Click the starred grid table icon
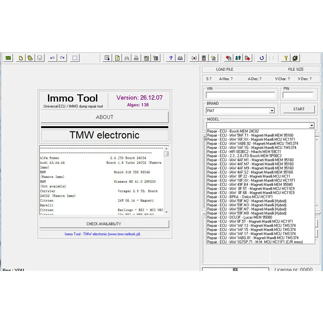This screenshot has height=323, width=323. 156,58
